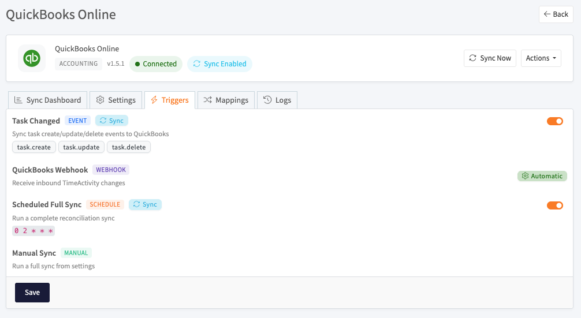Click the MANUAL type badge

(x=76, y=253)
